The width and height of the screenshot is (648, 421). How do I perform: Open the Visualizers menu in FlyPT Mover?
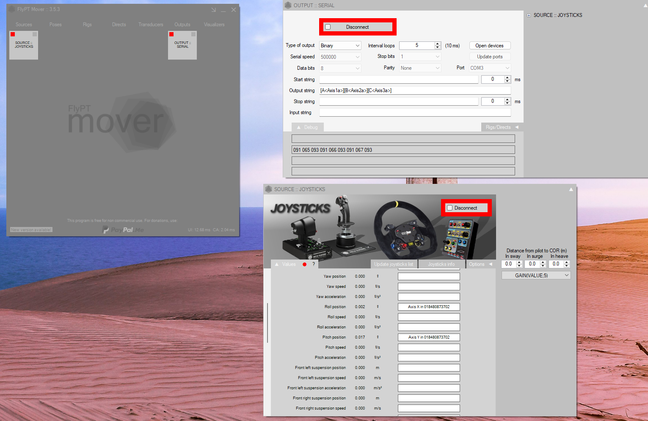tap(214, 25)
